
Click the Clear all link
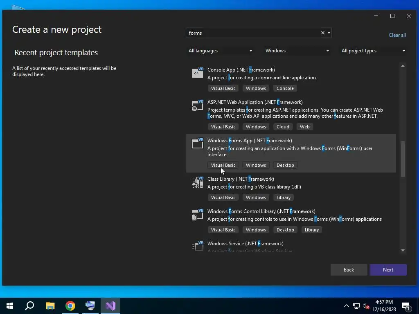tap(397, 35)
